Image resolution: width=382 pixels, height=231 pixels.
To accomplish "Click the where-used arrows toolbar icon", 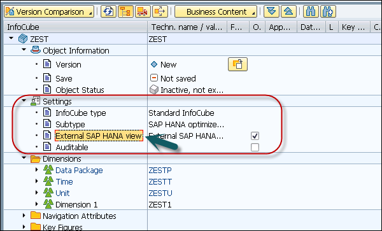I will click(x=160, y=11).
